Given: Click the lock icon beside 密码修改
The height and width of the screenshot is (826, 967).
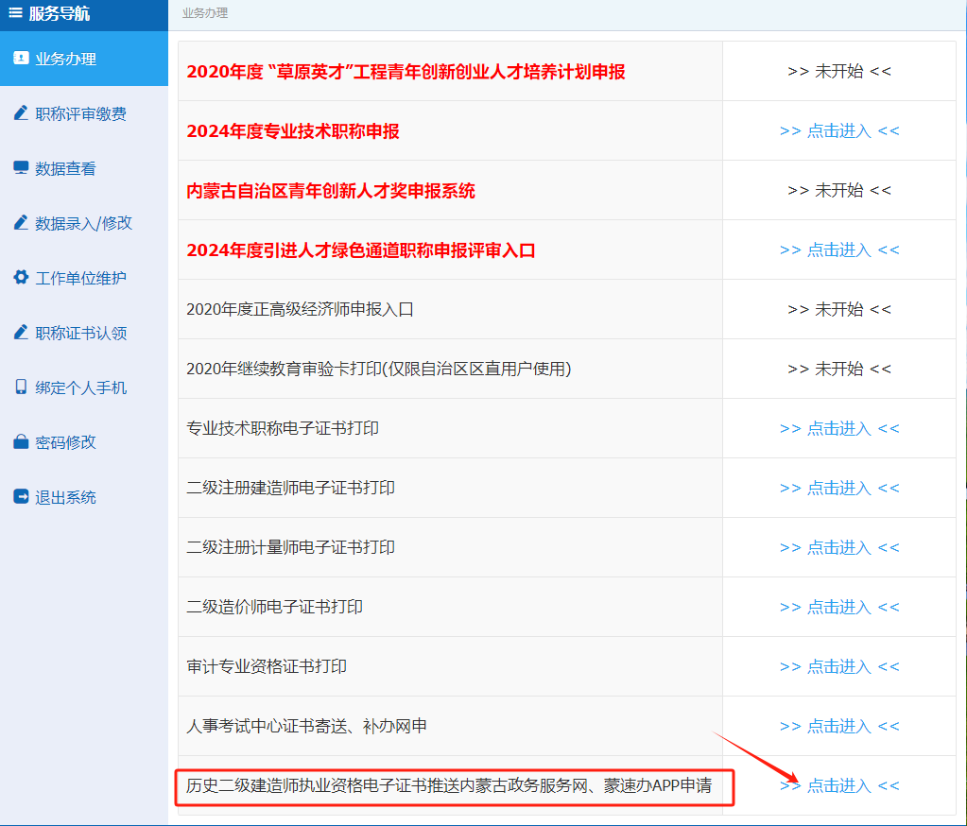Looking at the screenshot, I should pyautogui.click(x=21, y=442).
